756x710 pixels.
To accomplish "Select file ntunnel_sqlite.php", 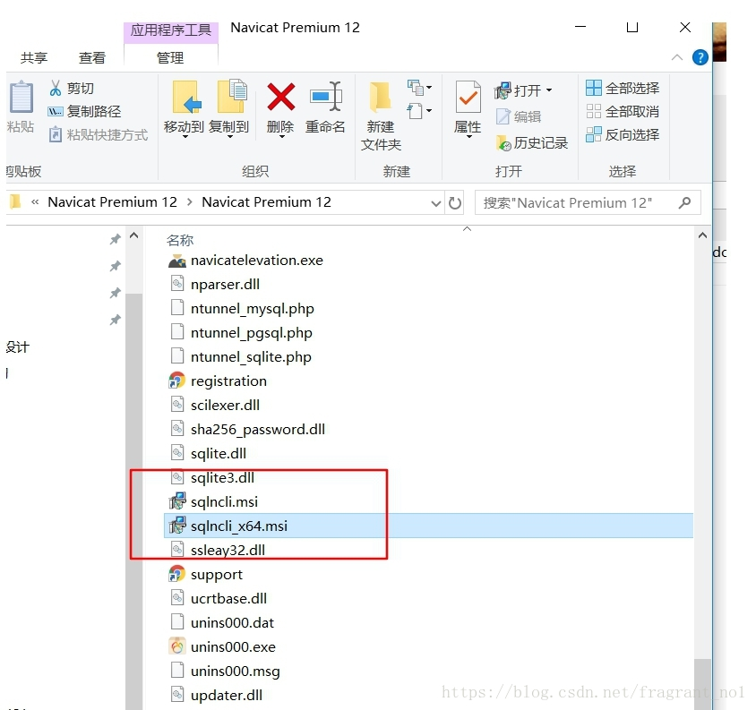I will (251, 356).
